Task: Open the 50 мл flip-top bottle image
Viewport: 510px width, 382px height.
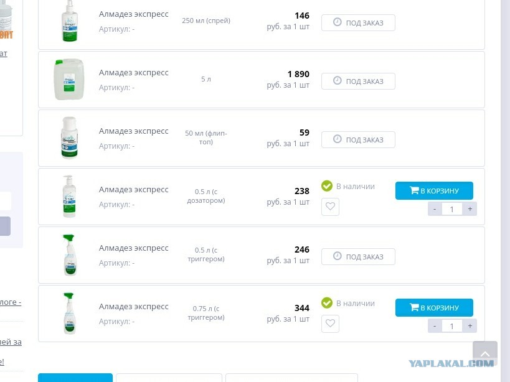Action: point(69,137)
